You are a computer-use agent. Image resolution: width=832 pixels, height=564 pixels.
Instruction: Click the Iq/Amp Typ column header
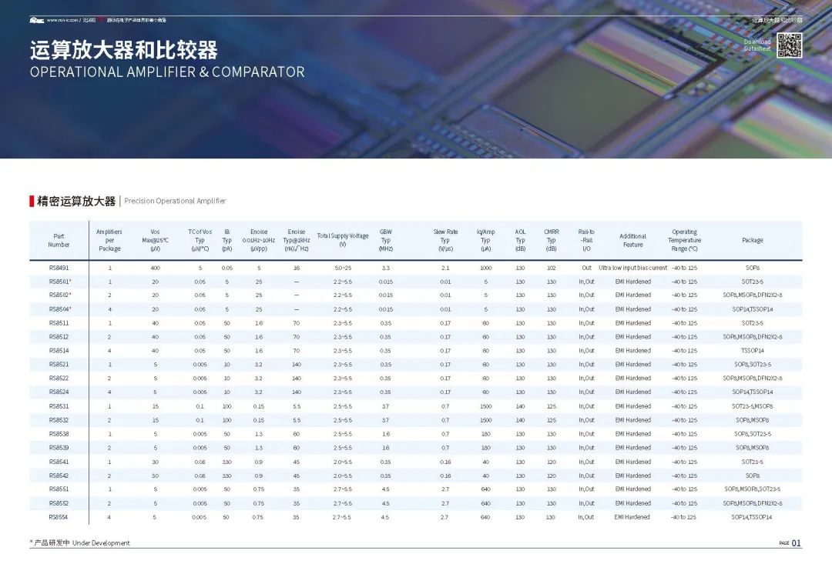tap(485, 240)
